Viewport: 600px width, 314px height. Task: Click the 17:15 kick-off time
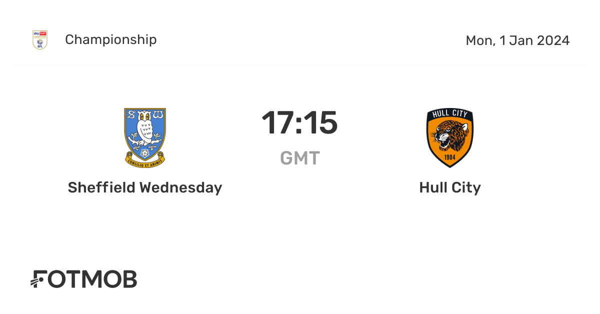click(299, 123)
